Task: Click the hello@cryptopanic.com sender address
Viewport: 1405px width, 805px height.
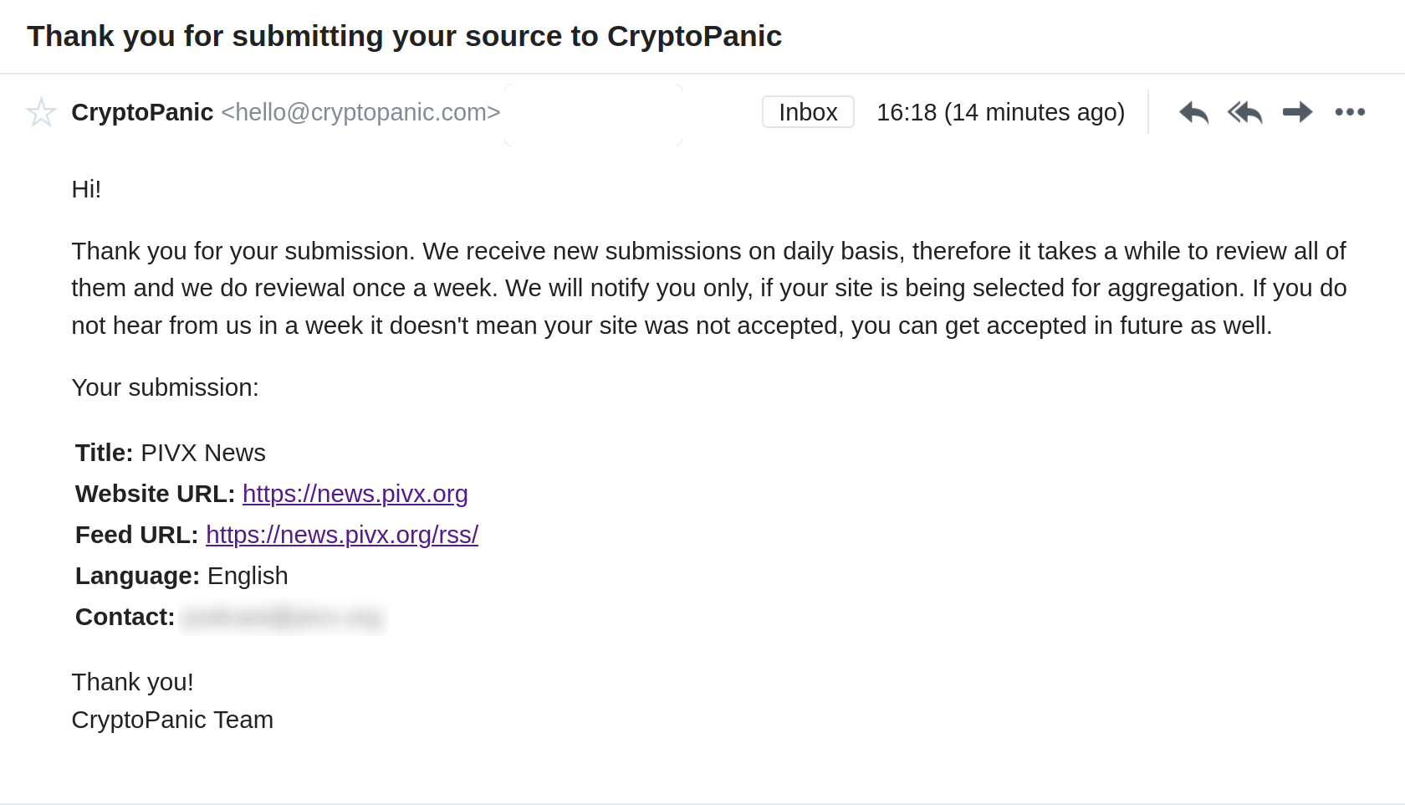Action: coord(360,112)
